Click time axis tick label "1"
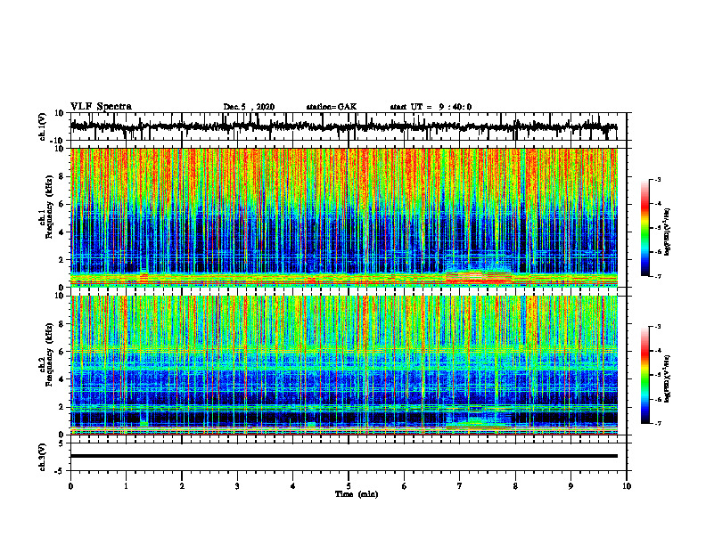The width and height of the screenshot is (706, 545). click(x=126, y=486)
